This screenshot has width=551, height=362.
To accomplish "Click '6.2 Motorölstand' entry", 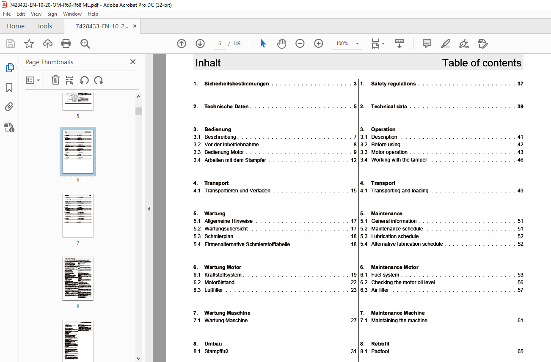I will tap(275, 282).
